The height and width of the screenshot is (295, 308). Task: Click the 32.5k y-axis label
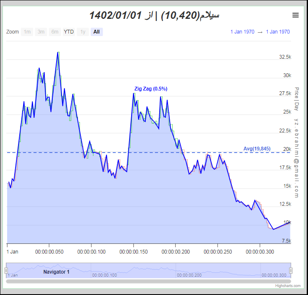coord(285,57)
